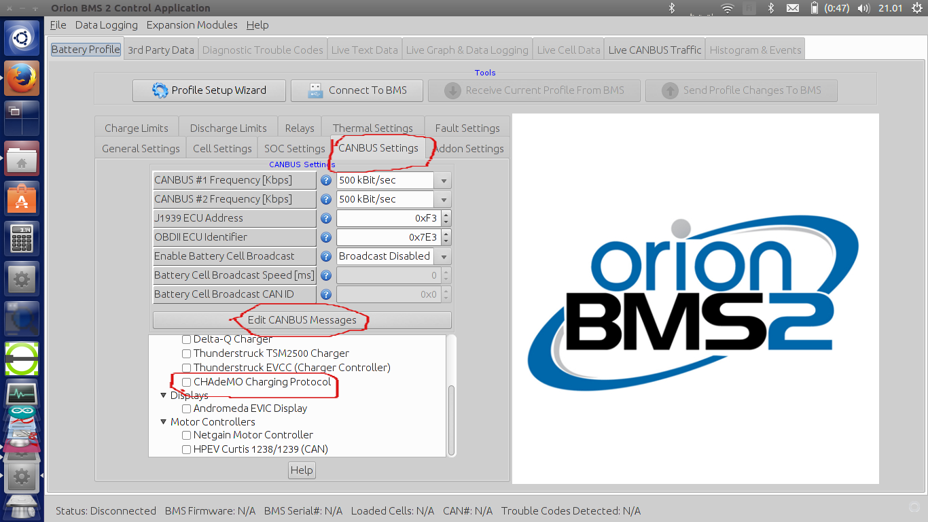Switch to the 3rd Party Data tab

(161, 50)
